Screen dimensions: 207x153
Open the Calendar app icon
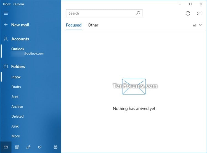click(17, 147)
